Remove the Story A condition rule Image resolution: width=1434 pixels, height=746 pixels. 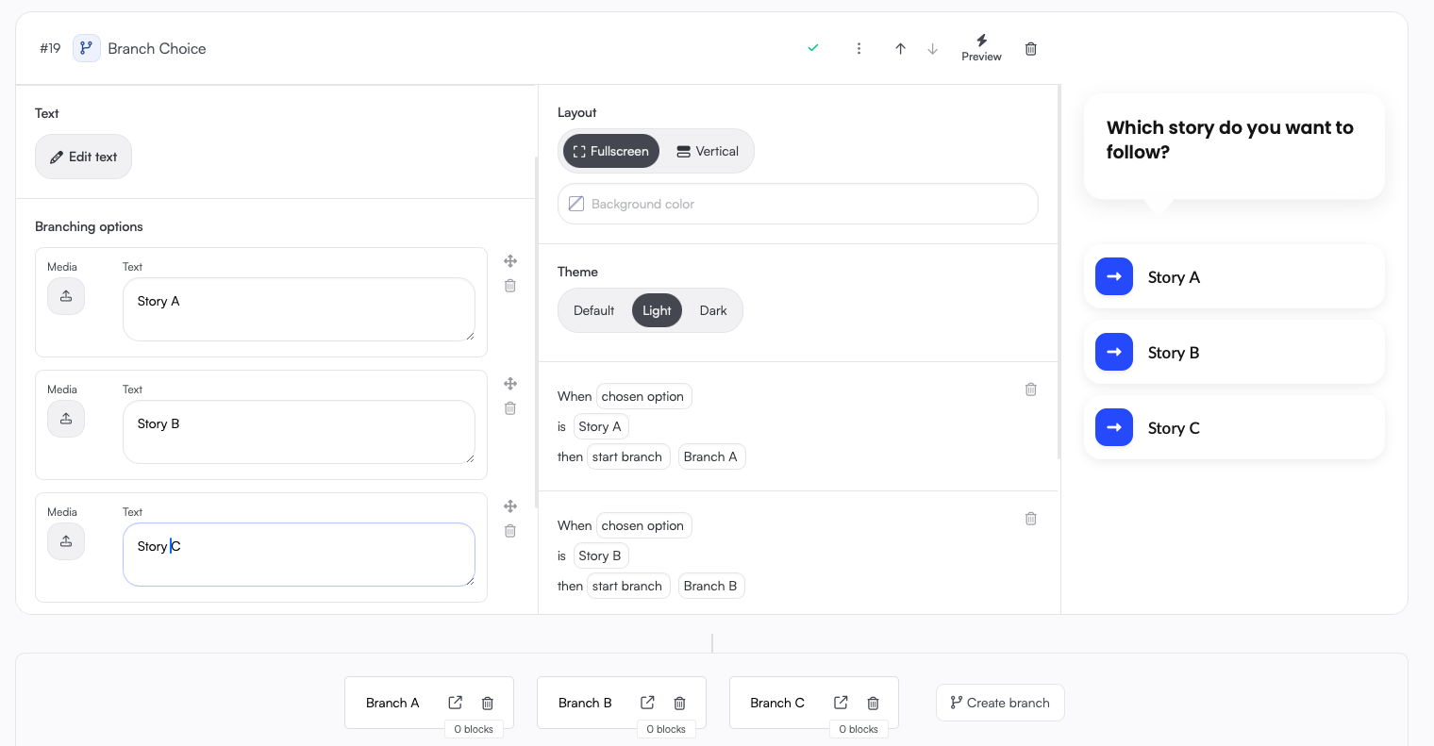[1030, 390]
